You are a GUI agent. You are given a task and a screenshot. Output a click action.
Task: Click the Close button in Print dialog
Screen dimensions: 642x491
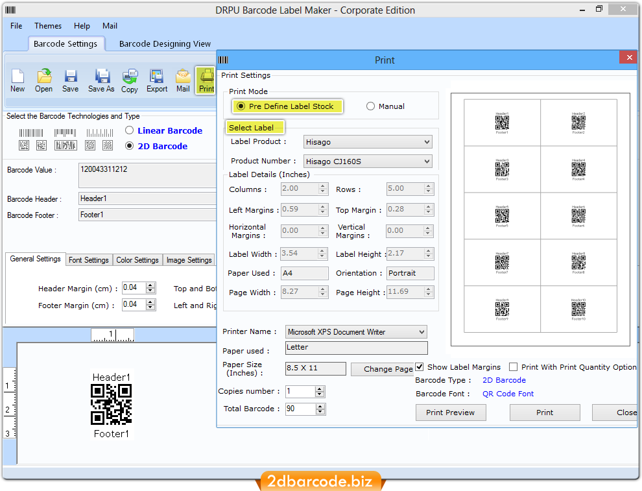coord(615,413)
